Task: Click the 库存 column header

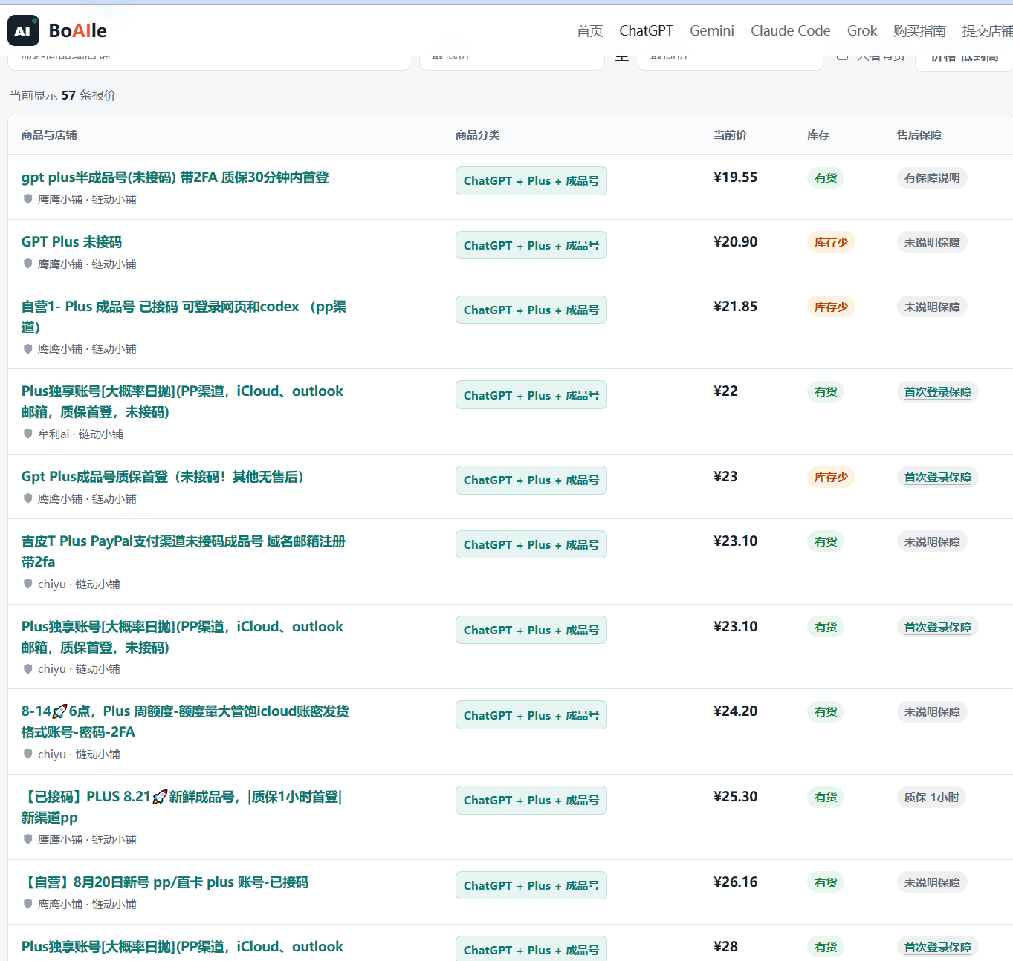Action: pyautogui.click(x=818, y=134)
